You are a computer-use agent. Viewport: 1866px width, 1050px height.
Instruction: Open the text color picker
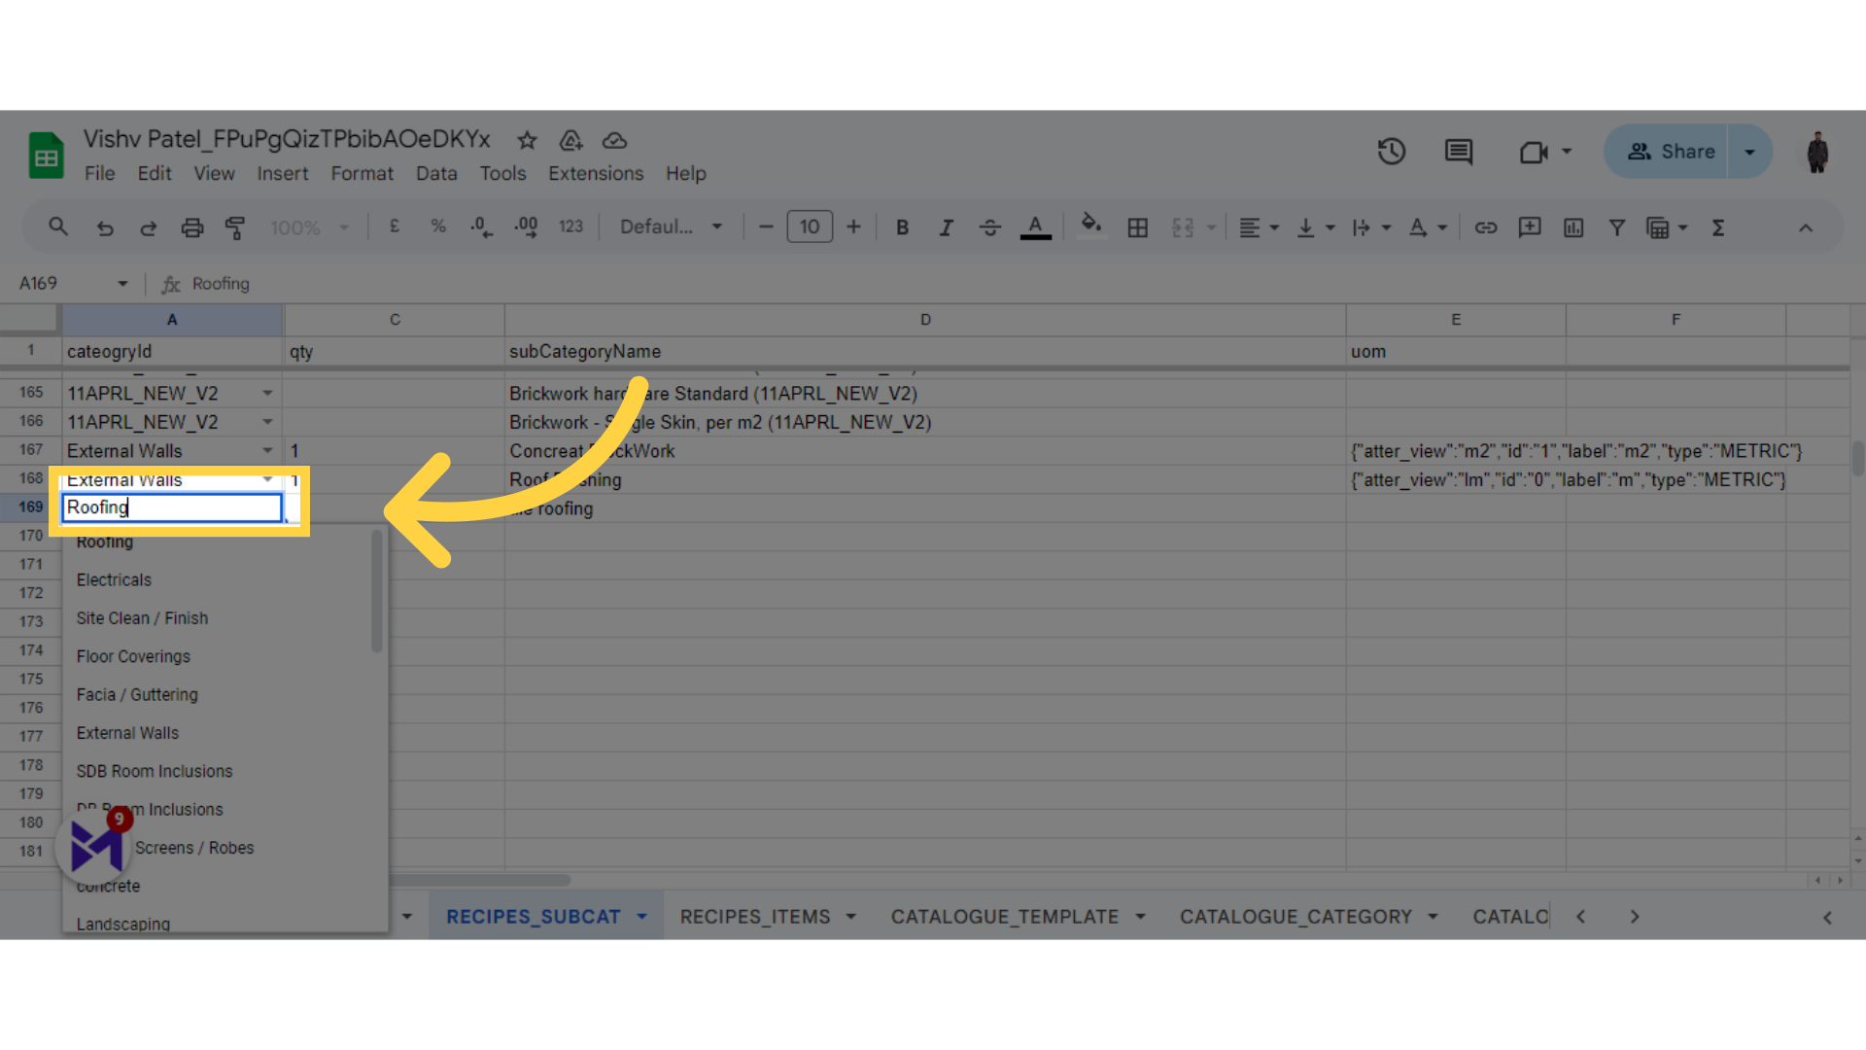pos(1035,227)
